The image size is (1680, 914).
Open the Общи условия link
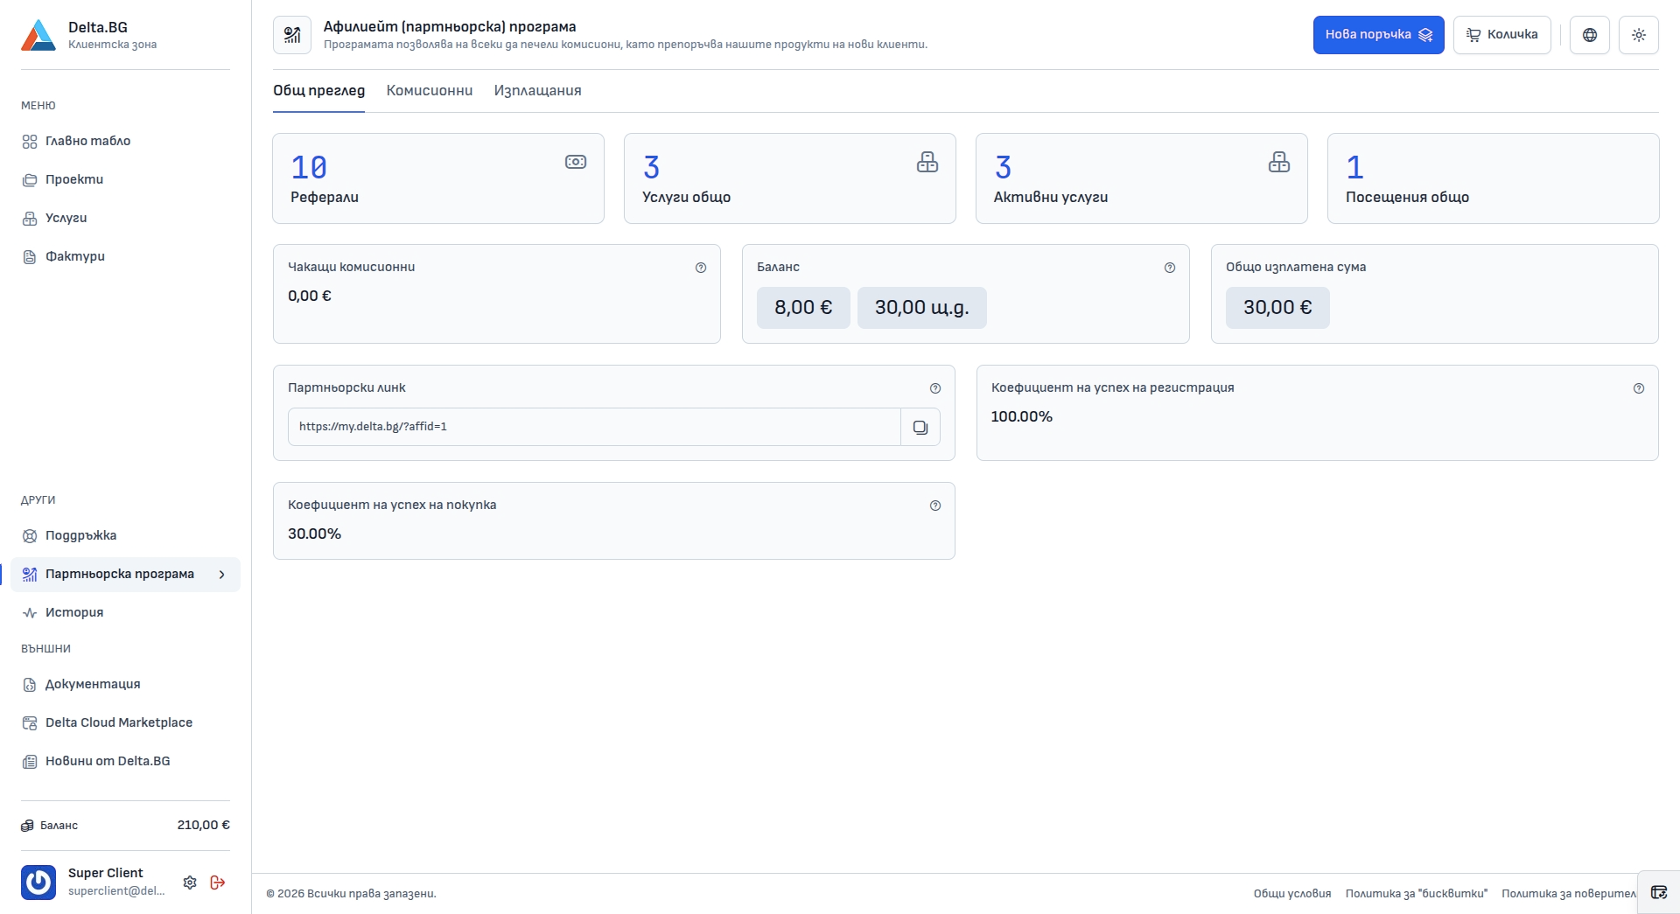[x=1292, y=894]
